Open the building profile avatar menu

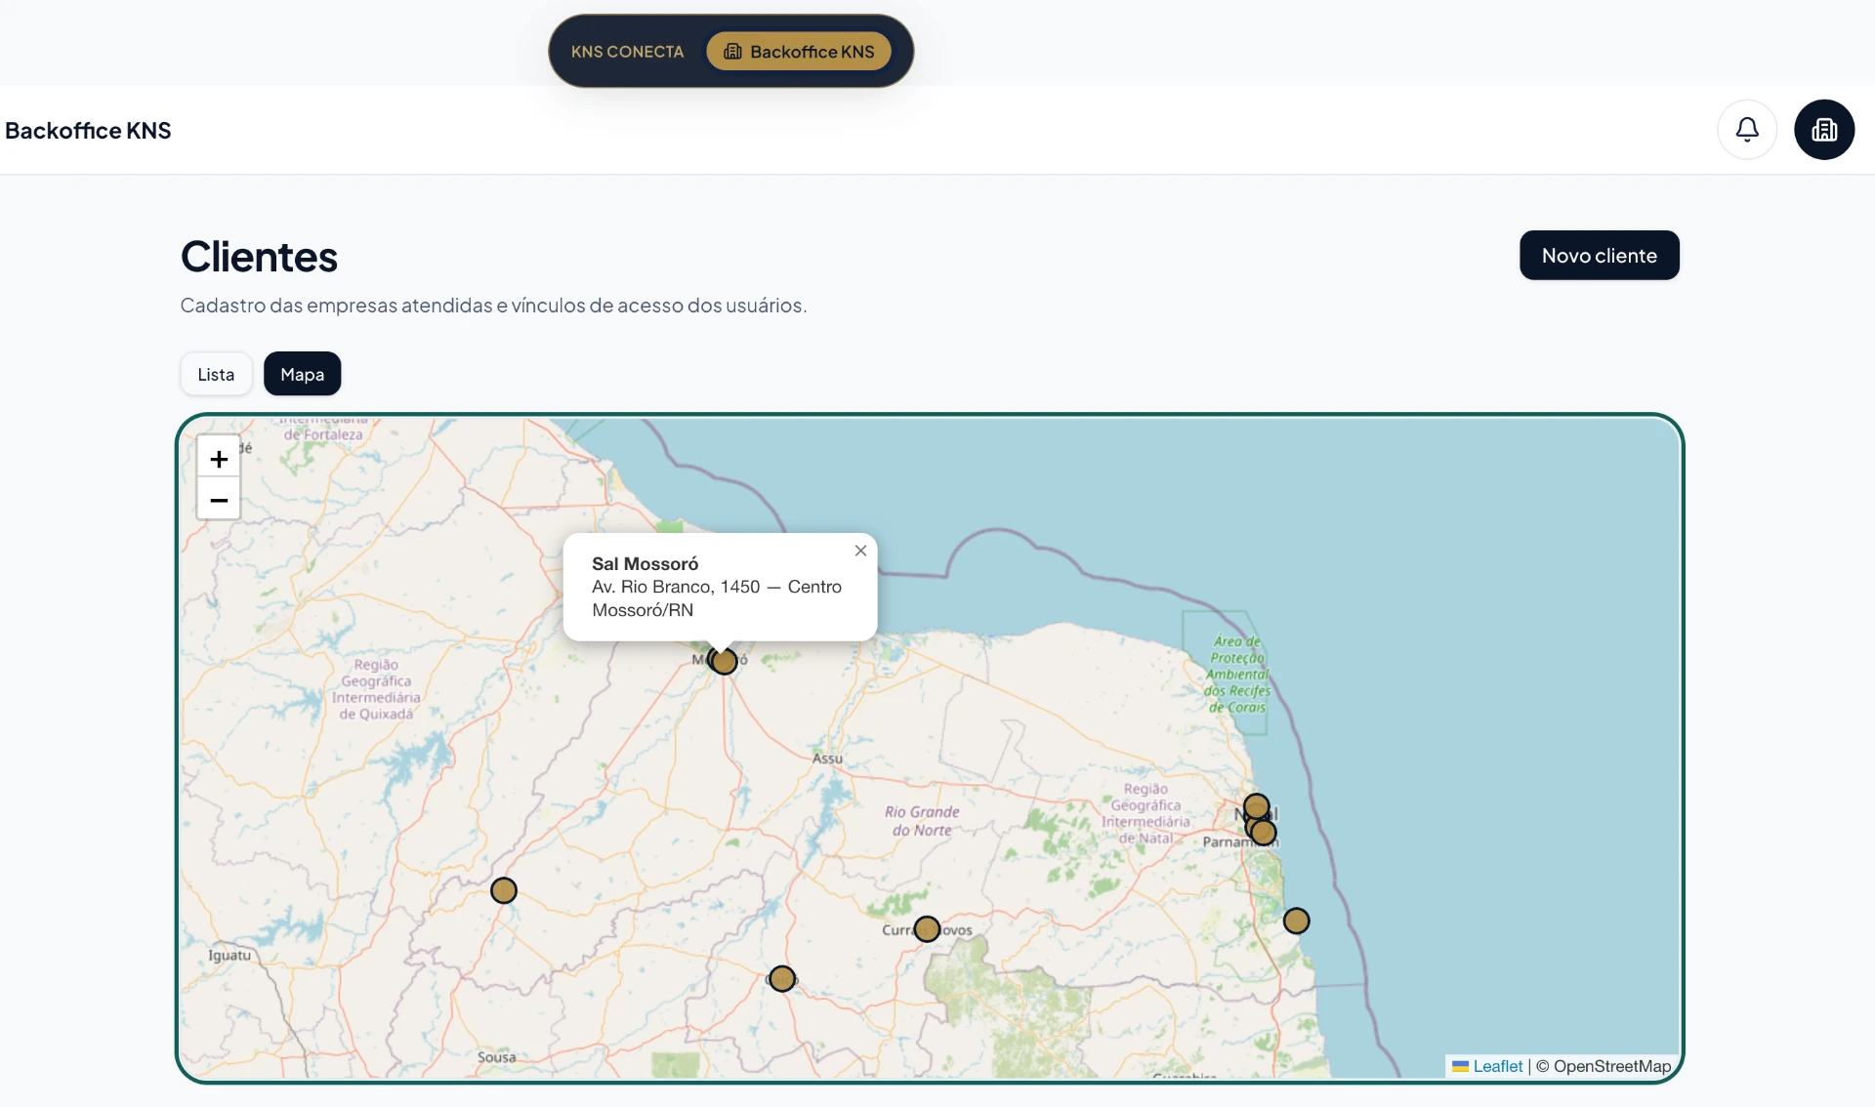click(x=1824, y=129)
